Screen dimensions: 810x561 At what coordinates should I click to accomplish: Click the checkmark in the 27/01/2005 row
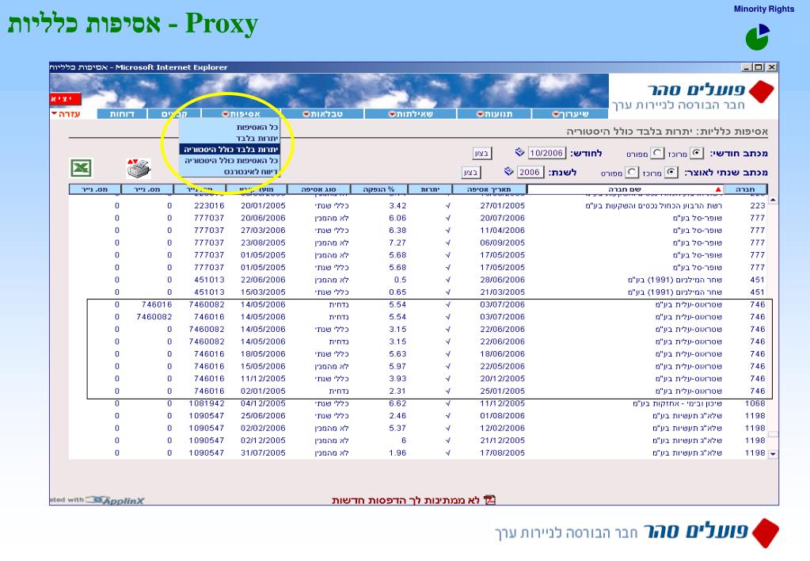[448, 206]
